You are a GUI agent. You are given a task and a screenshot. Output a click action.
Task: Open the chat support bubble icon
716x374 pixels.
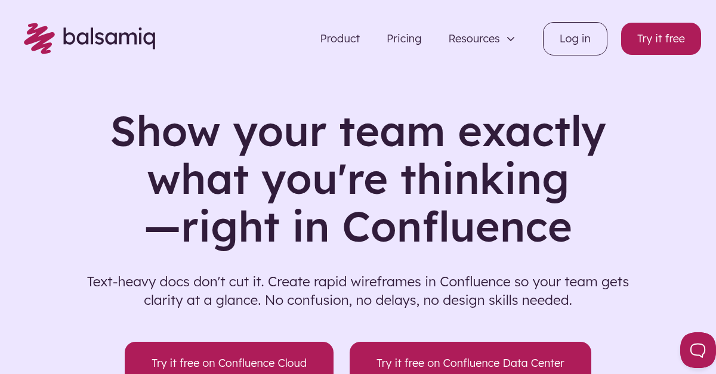(x=698, y=350)
